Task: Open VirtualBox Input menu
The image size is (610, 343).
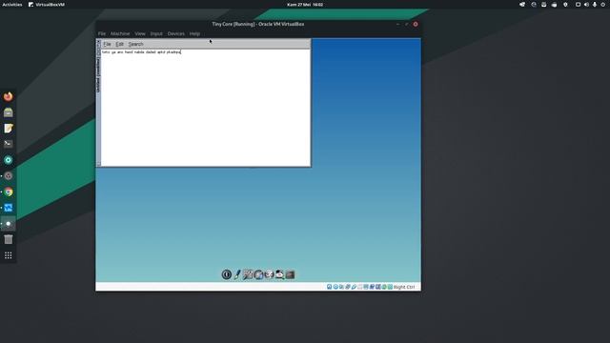Action: coord(156,34)
